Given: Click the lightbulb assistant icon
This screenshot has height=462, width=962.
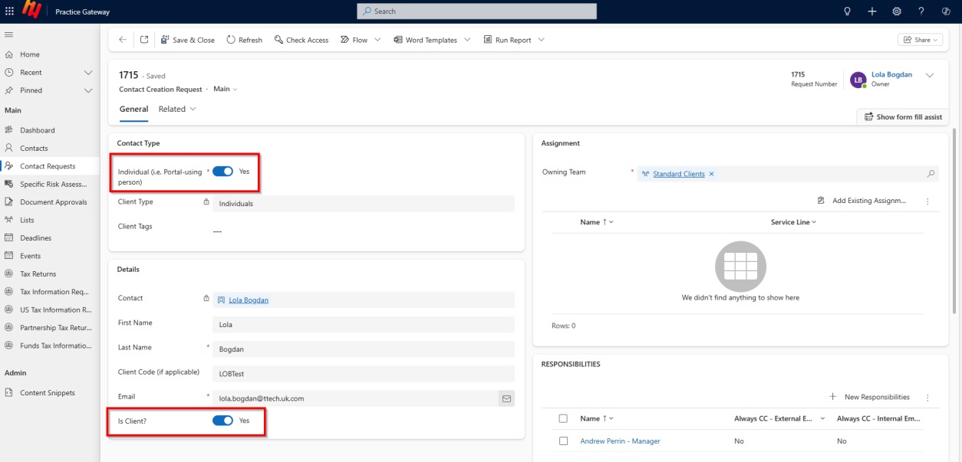Looking at the screenshot, I should click(848, 11).
